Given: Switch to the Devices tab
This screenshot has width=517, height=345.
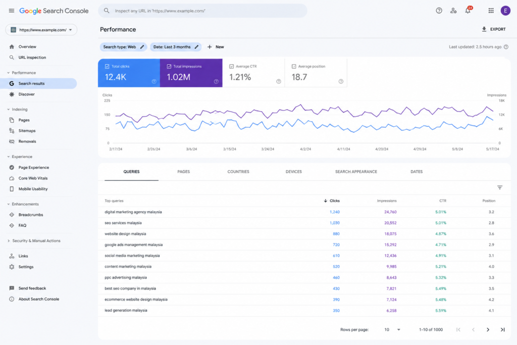Looking at the screenshot, I should click(x=293, y=172).
